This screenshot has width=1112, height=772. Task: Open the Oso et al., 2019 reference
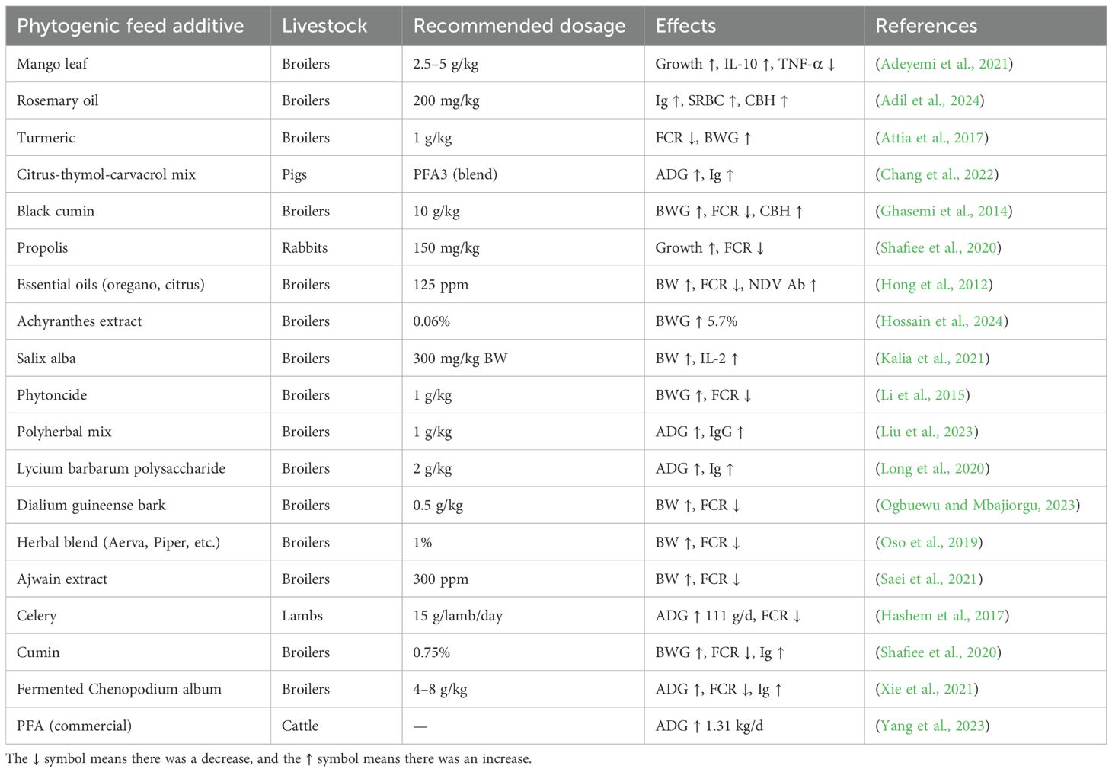tap(928, 542)
